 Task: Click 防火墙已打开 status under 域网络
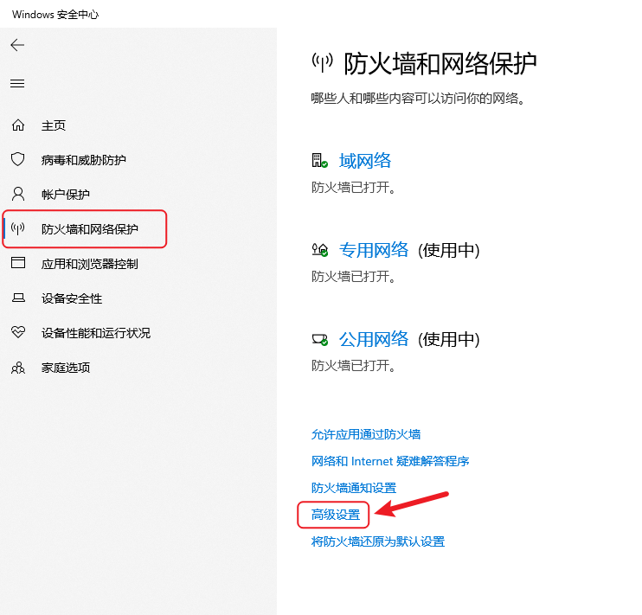pos(353,188)
